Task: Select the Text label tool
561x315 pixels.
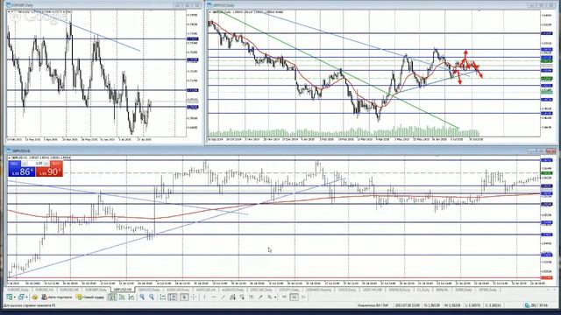Action: pyautogui.click(x=252, y=297)
